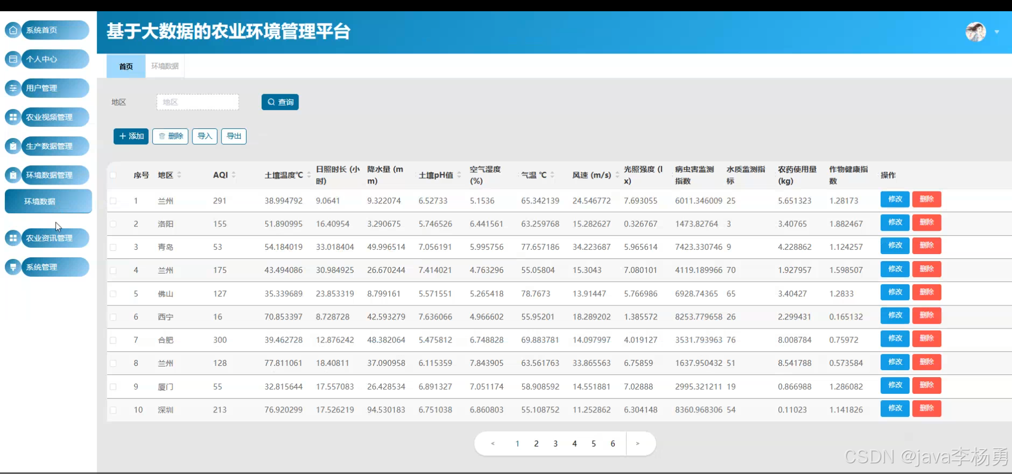
Task: Click the clipboard icon beside 环境数据管理
Action: 13,175
